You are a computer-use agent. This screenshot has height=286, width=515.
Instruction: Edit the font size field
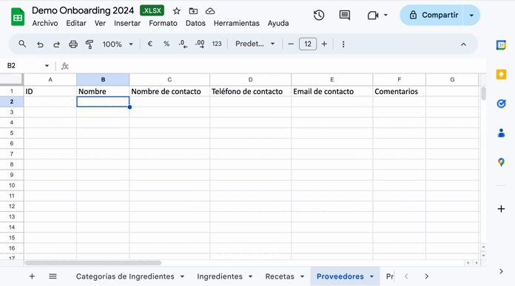coord(307,44)
